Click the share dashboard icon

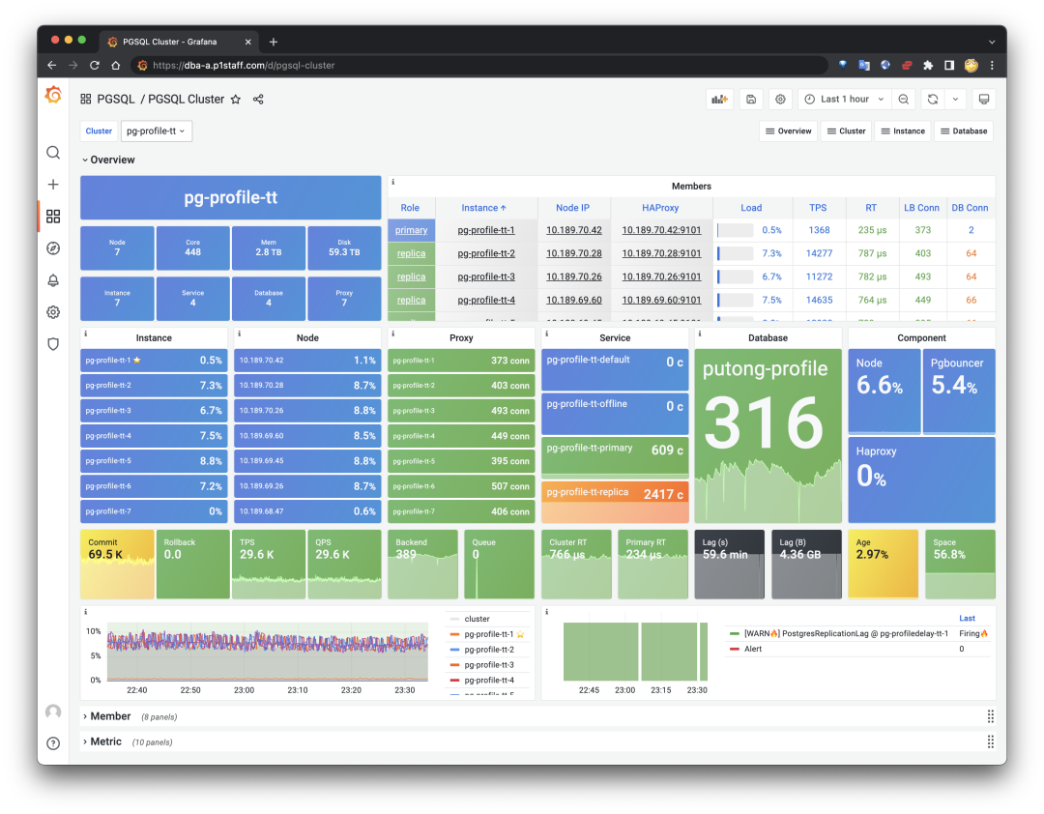point(258,100)
